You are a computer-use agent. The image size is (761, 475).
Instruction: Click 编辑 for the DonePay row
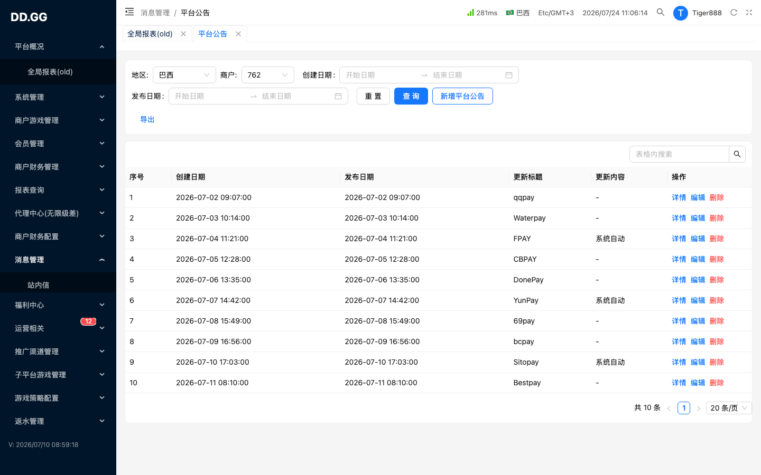698,280
